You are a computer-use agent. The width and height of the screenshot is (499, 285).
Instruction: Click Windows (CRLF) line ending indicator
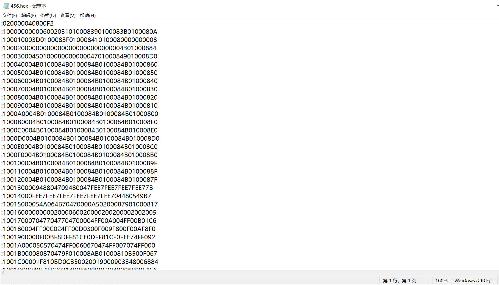point(472,280)
